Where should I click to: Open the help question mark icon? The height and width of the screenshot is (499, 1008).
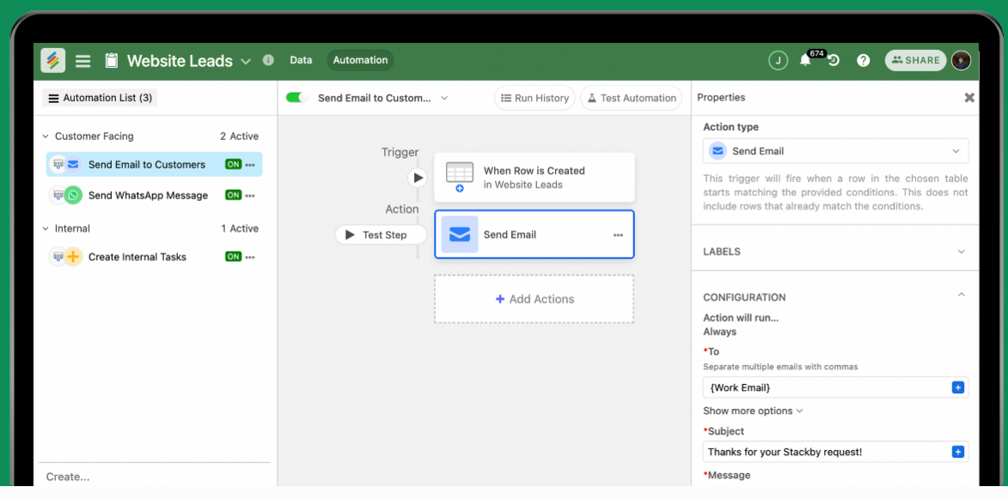coord(864,60)
